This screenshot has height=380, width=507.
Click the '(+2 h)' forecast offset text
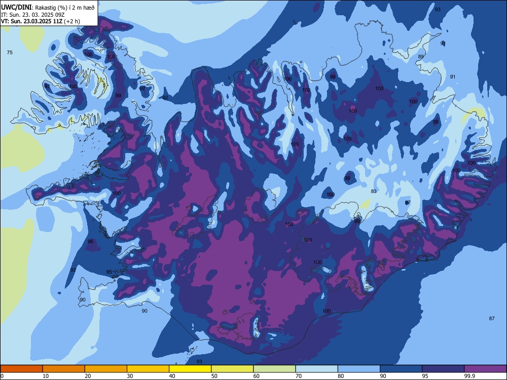(x=72, y=21)
